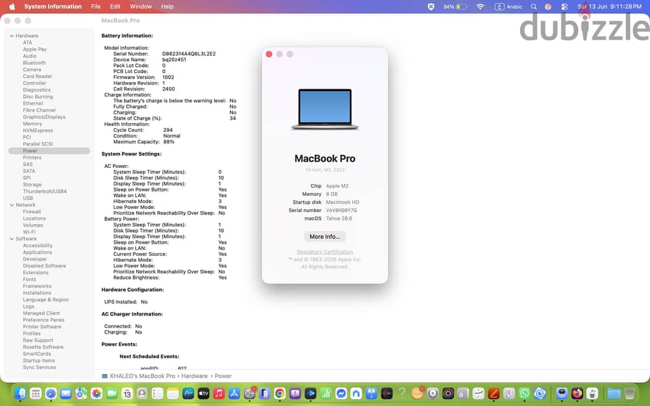
Task: Open the Apple menu
Action: [x=12, y=7]
